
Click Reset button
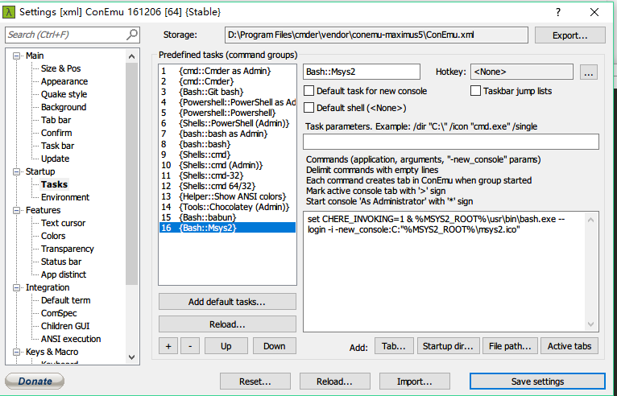coord(255,382)
